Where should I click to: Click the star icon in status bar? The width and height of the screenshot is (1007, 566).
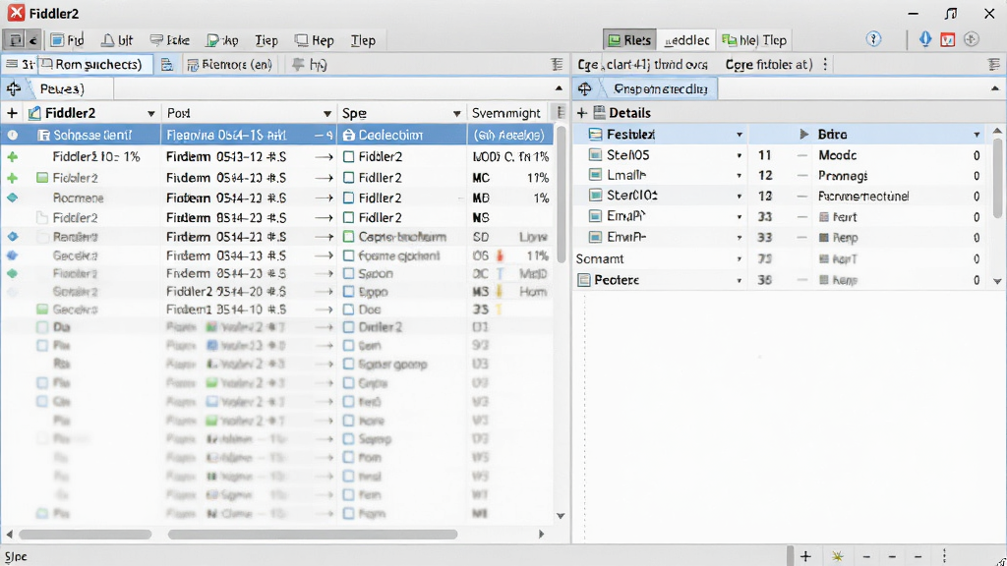click(x=838, y=556)
